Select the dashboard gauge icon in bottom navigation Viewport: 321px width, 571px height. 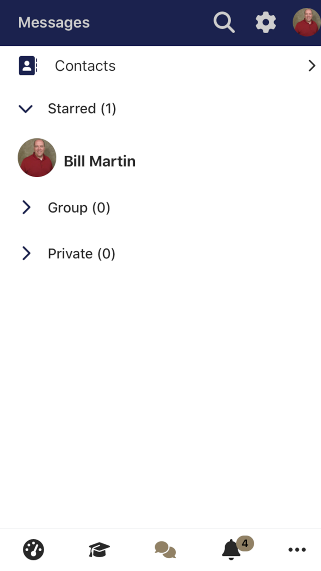33,549
